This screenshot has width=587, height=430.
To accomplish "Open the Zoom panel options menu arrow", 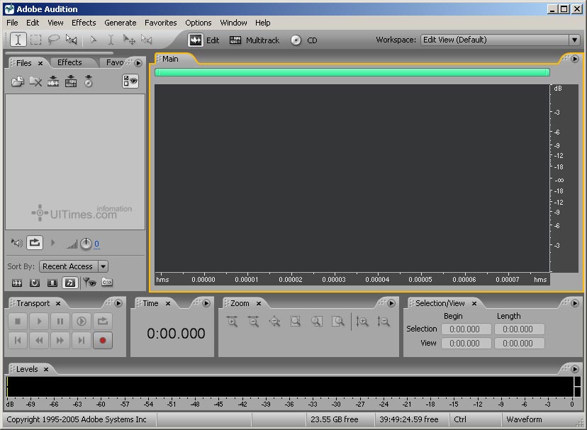I will point(391,303).
